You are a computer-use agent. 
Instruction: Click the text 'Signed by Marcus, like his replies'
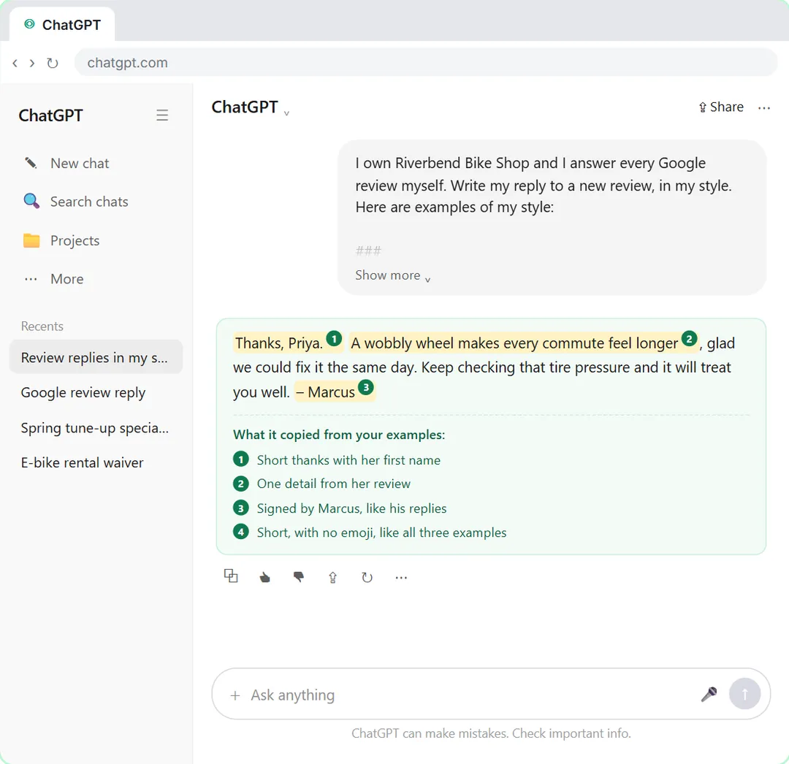click(351, 508)
